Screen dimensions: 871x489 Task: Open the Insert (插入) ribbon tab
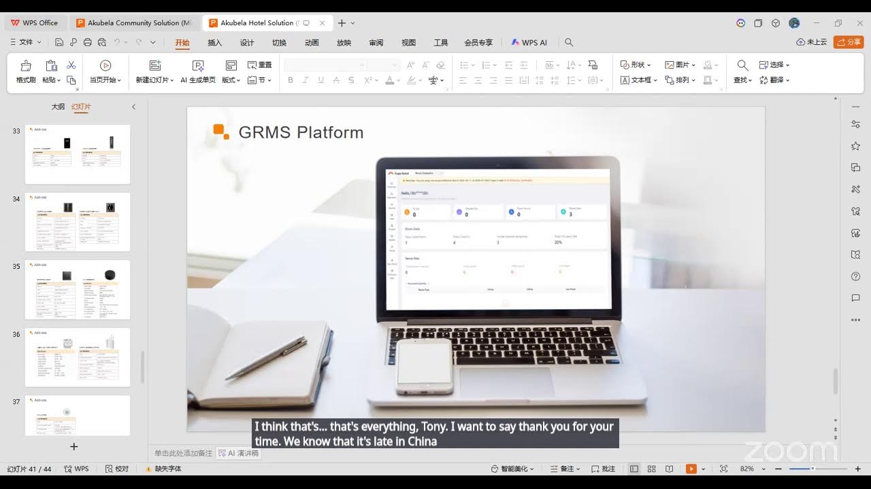pyautogui.click(x=214, y=42)
